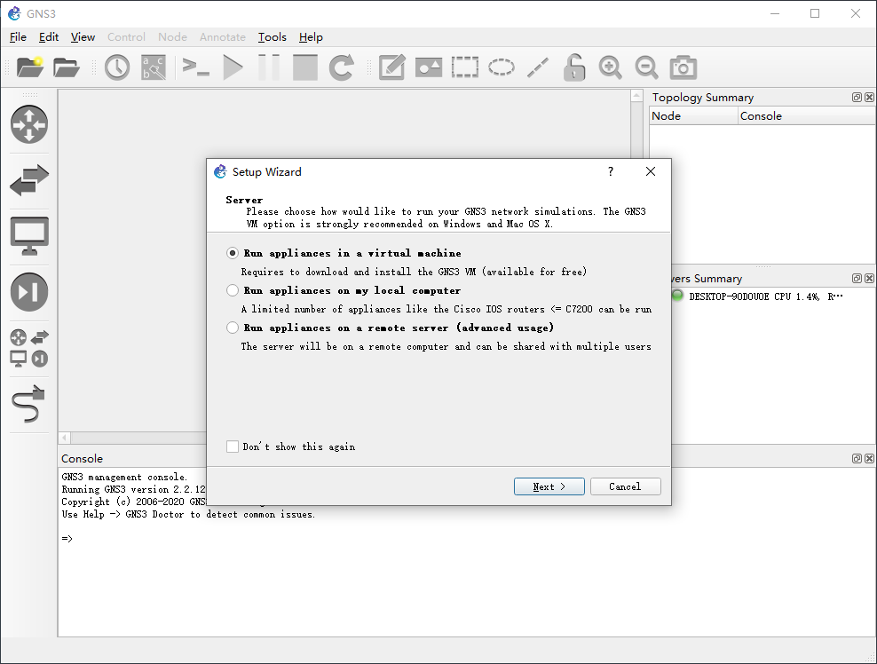Screen dimensions: 877x664
Task: Click the Next button in Setup Wizard
Action: 549,486
